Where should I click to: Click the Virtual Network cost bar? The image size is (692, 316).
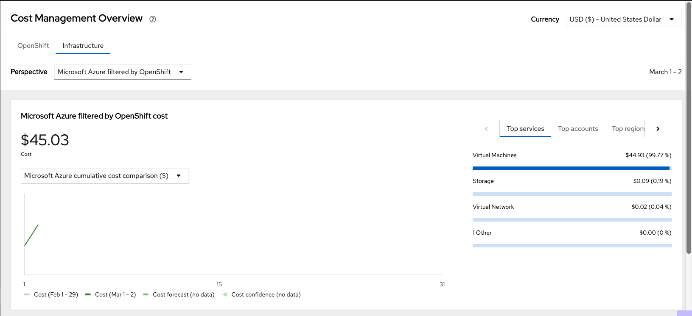[x=572, y=220]
